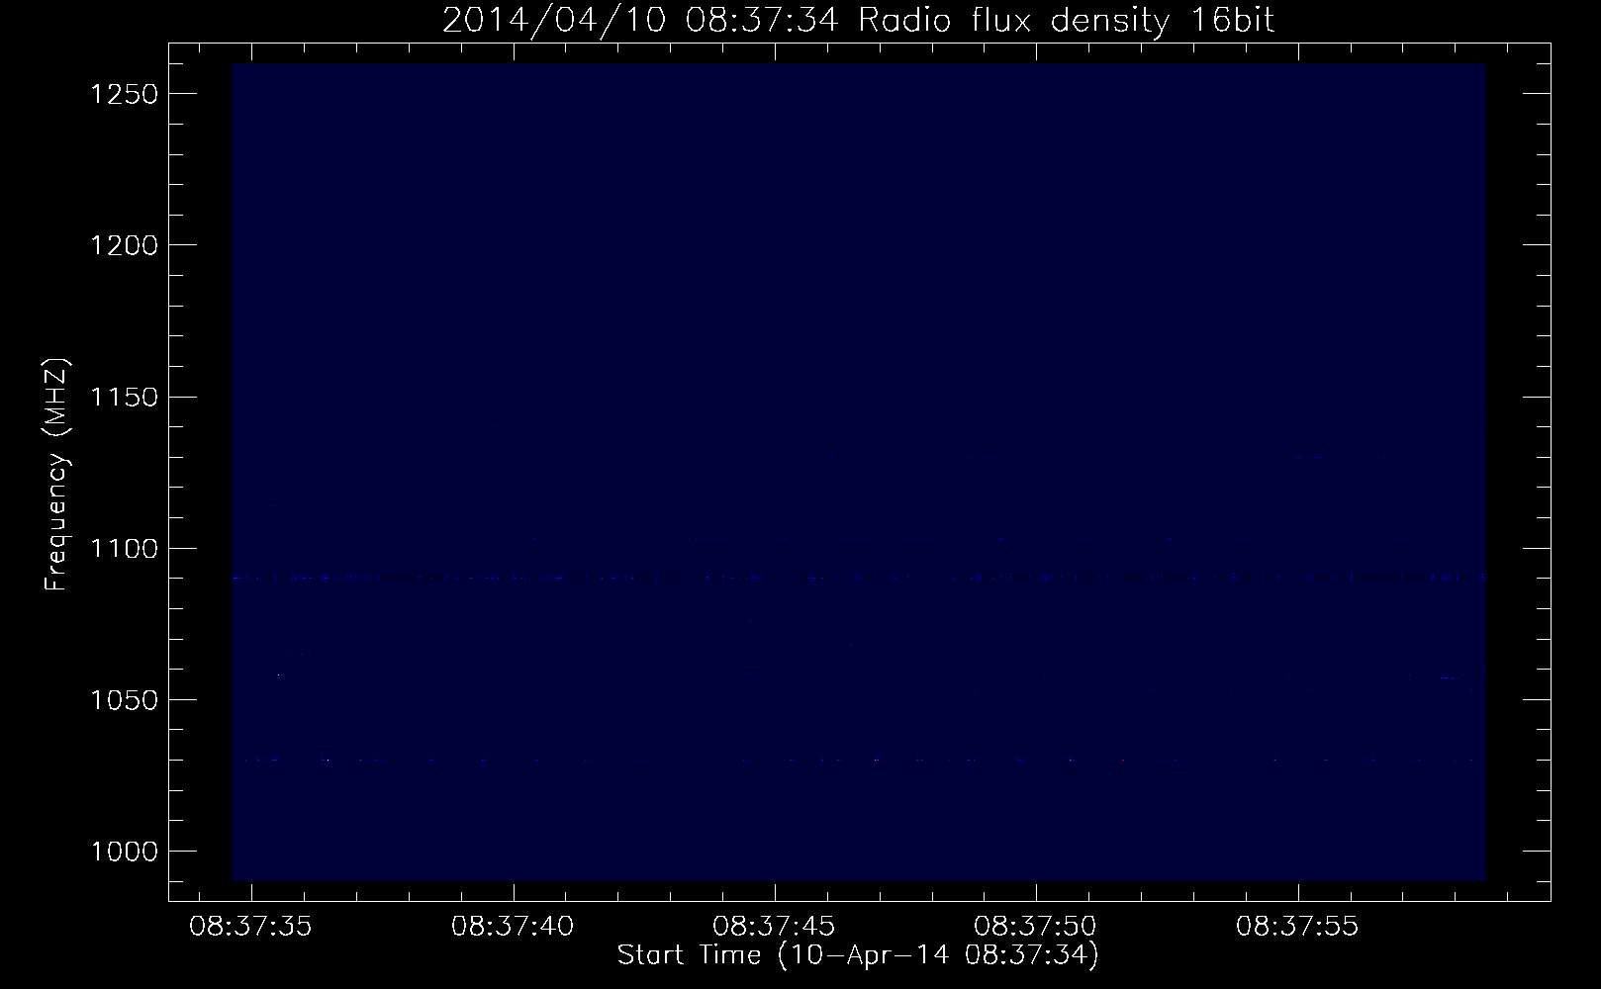The height and width of the screenshot is (989, 1601).
Task: Click the horizontal emission line near 1030 MHz
Action: coord(858,761)
